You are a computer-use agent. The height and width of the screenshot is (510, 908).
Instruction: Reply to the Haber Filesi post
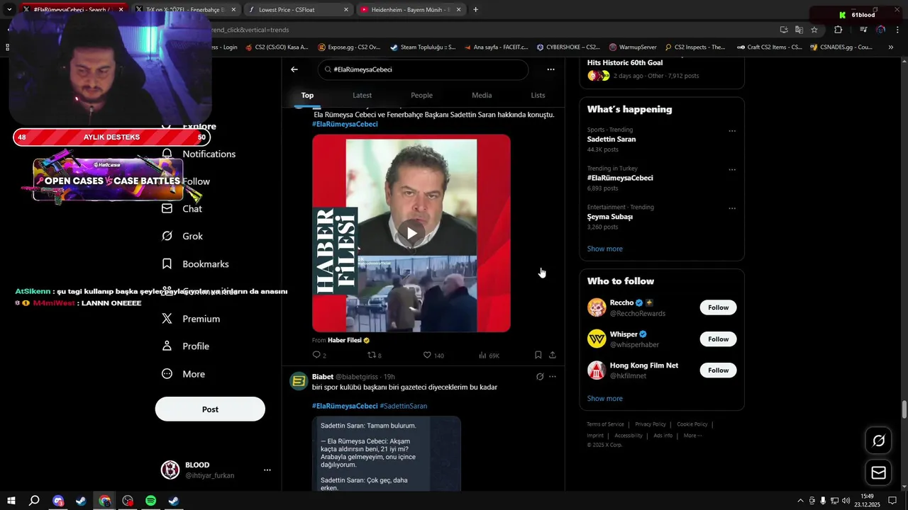[x=319, y=355]
